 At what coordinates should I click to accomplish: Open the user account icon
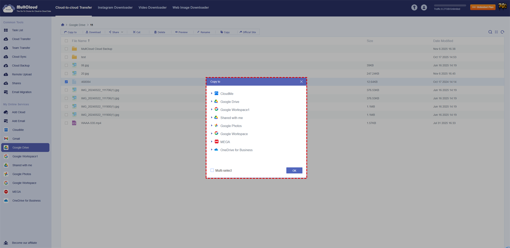tap(424, 8)
